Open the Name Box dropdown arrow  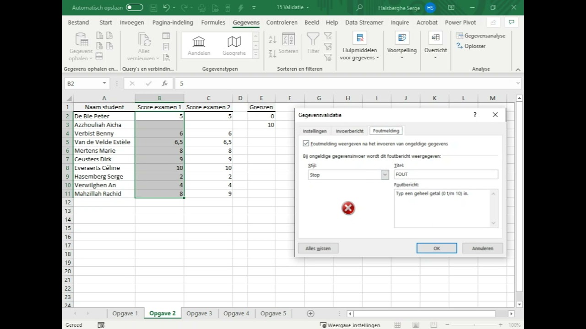(104, 83)
